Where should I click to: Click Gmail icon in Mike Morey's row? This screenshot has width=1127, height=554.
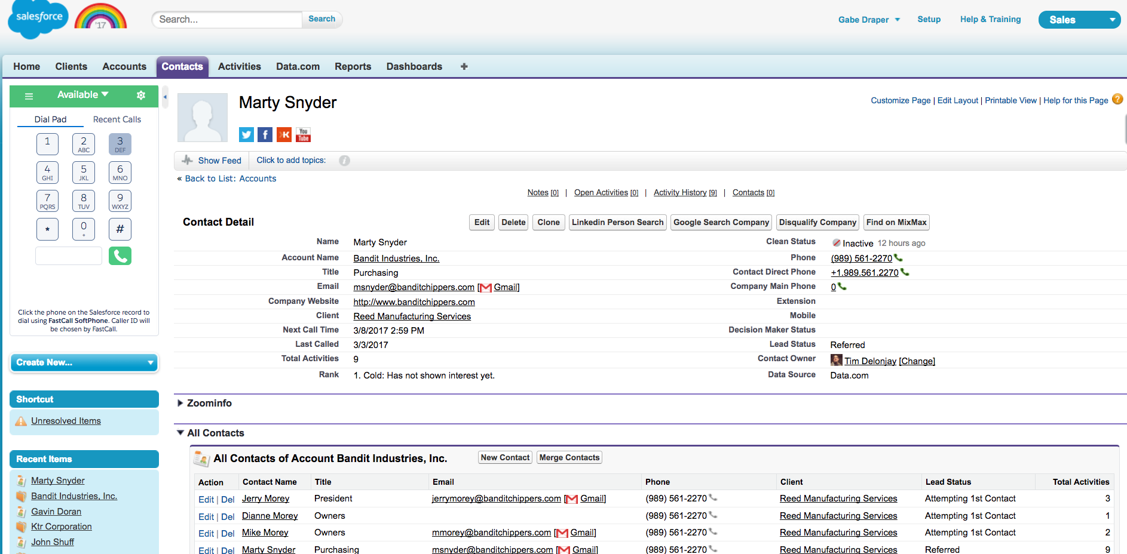click(x=562, y=533)
